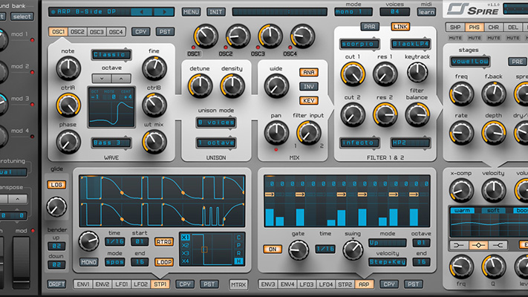This screenshot has width=528, height=297.
Task: Select the LFO1 modulation tab
Action: 121,284
